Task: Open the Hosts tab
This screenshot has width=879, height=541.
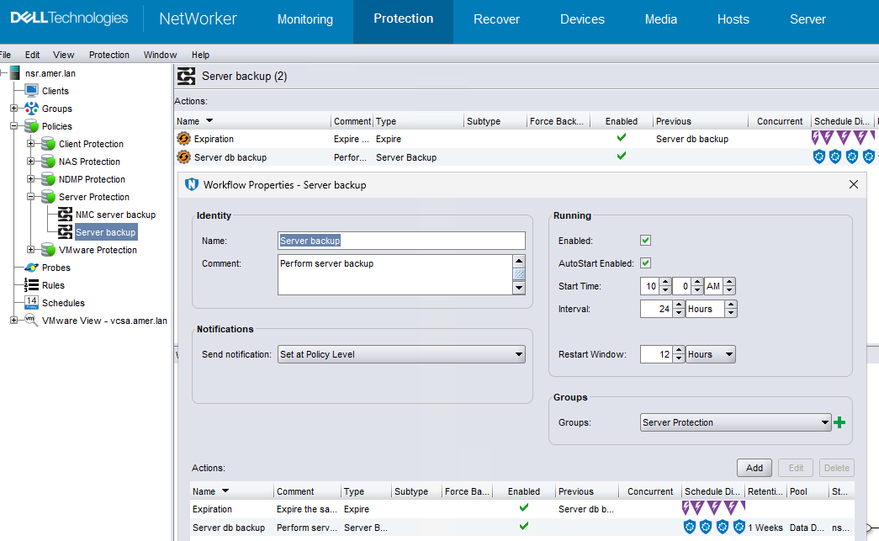Action: (x=733, y=19)
